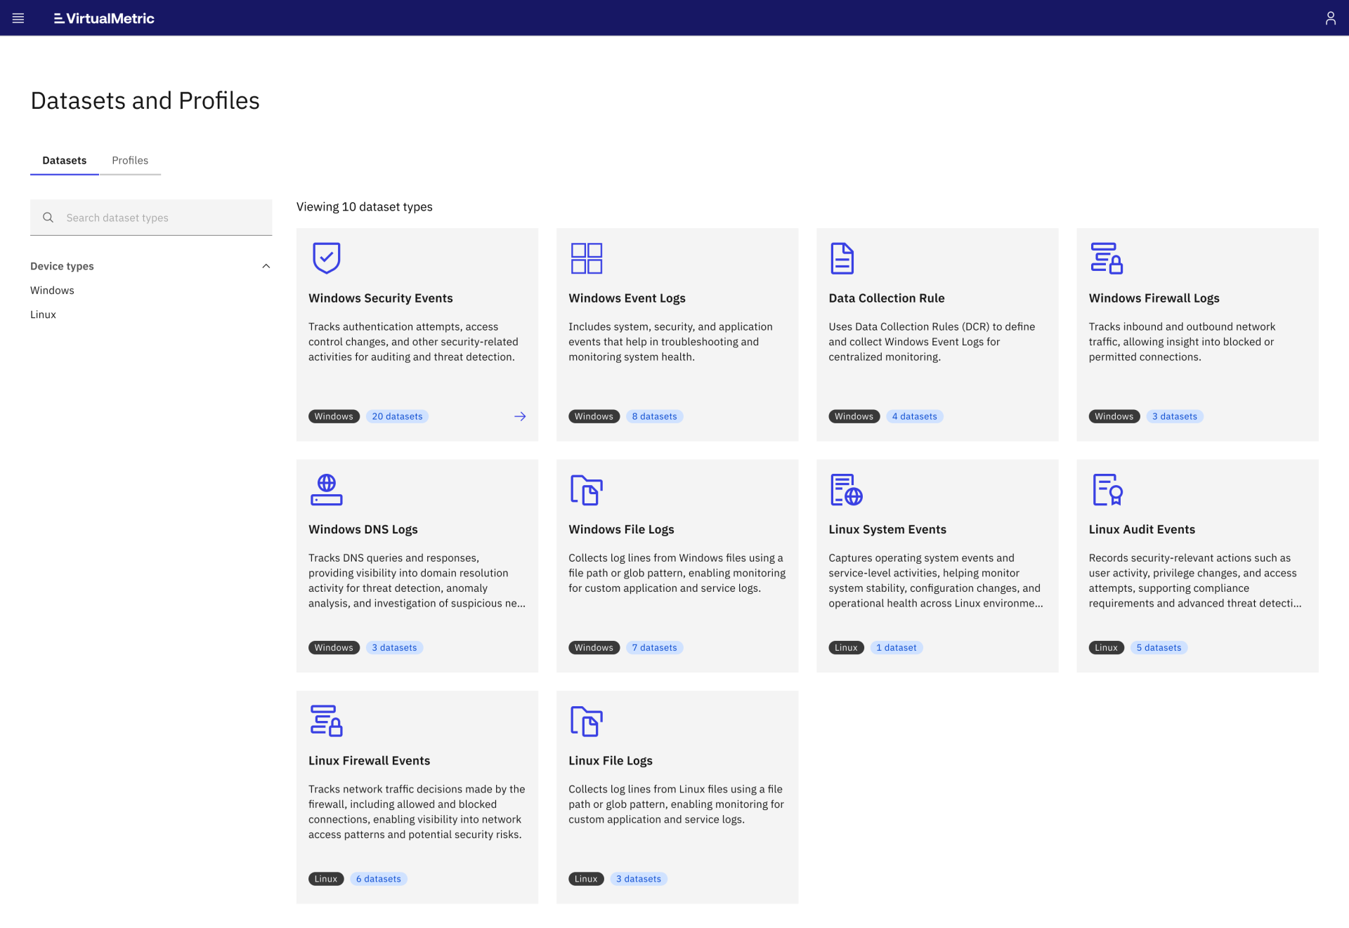Image resolution: width=1349 pixels, height=928 pixels.
Task: Click the Linux File Logs icon
Action: pyautogui.click(x=587, y=721)
